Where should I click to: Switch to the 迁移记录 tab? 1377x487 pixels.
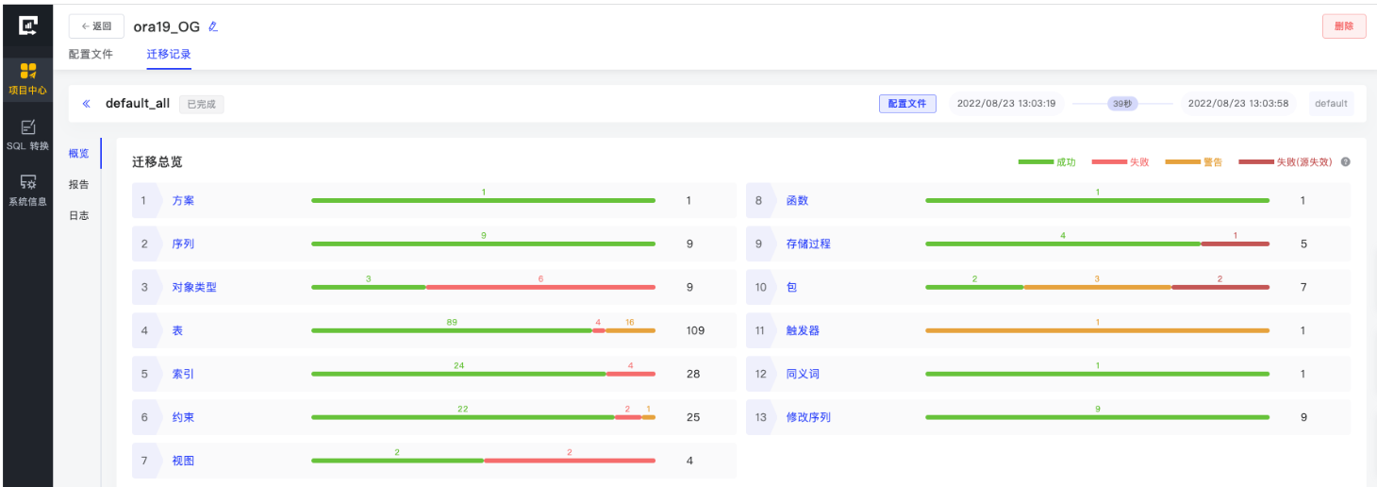tap(169, 55)
